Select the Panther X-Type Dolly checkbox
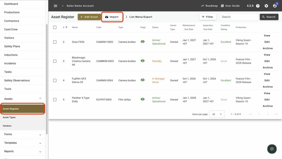This screenshot has height=159, width=282. [55, 100]
